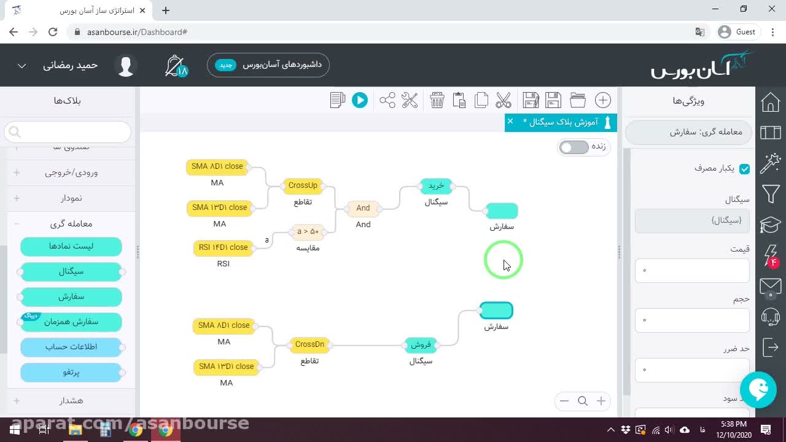786x442 pixels.
Task: Open the filter funnel icon in sidebar
Action: (771, 195)
